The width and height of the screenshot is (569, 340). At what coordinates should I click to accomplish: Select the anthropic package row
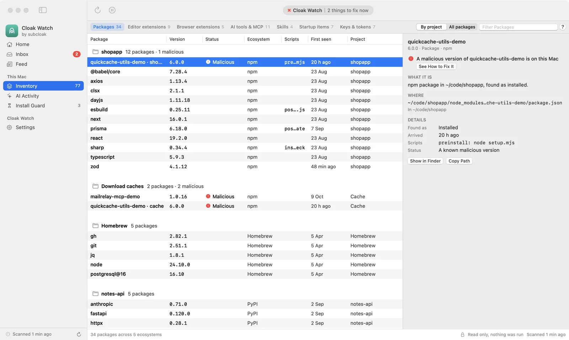245,304
